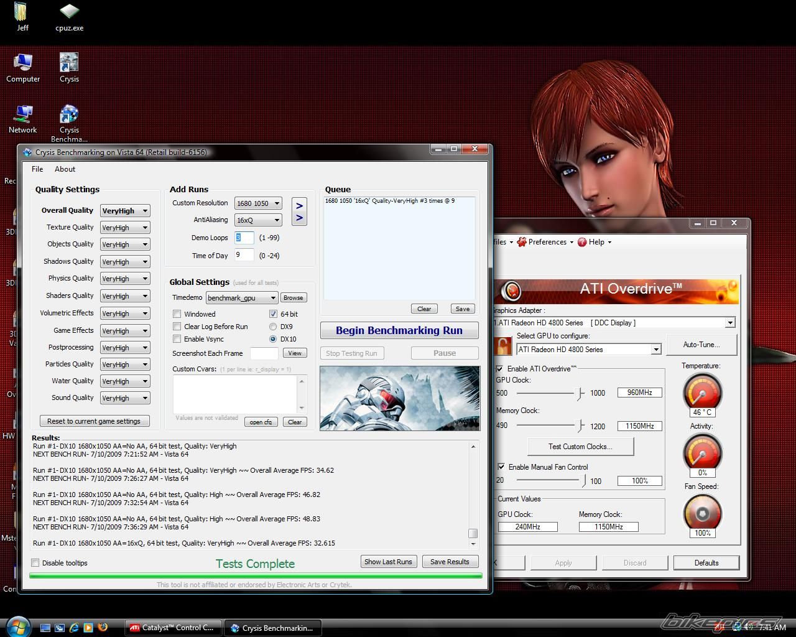
Task: Click the Save Results button
Action: click(x=450, y=562)
